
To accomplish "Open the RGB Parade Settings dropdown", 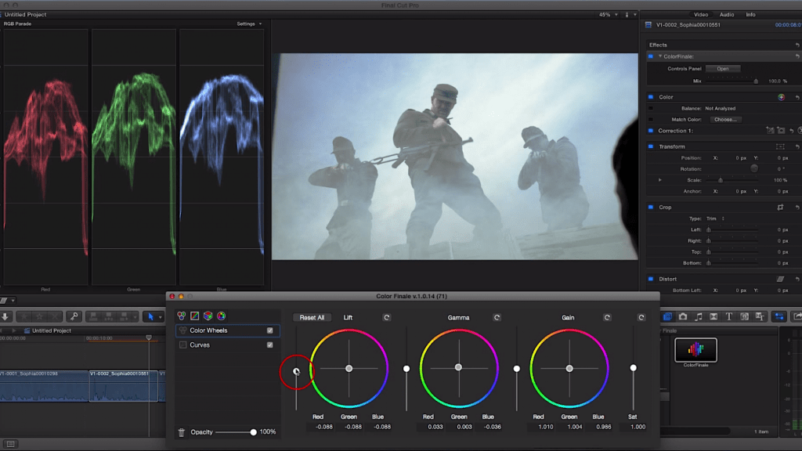I will [249, 23].
